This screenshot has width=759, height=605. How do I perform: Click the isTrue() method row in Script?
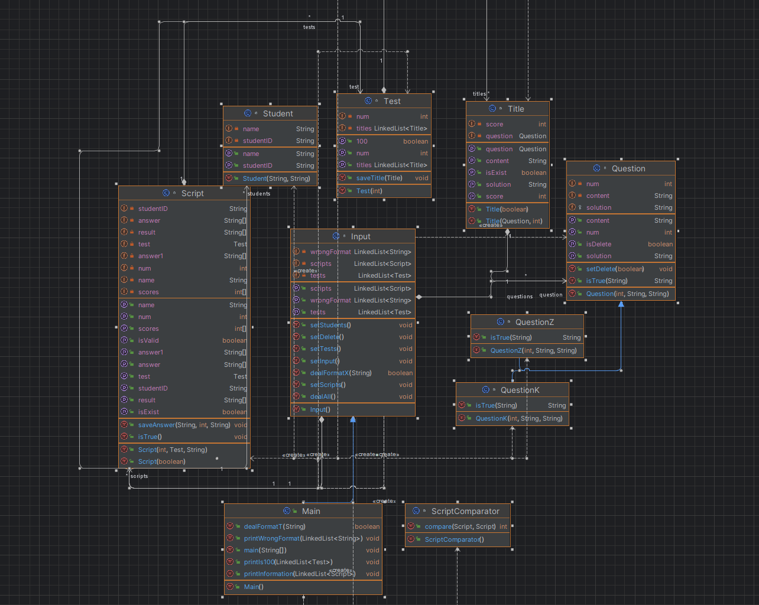pyautogui.click(x=184, y=437)
